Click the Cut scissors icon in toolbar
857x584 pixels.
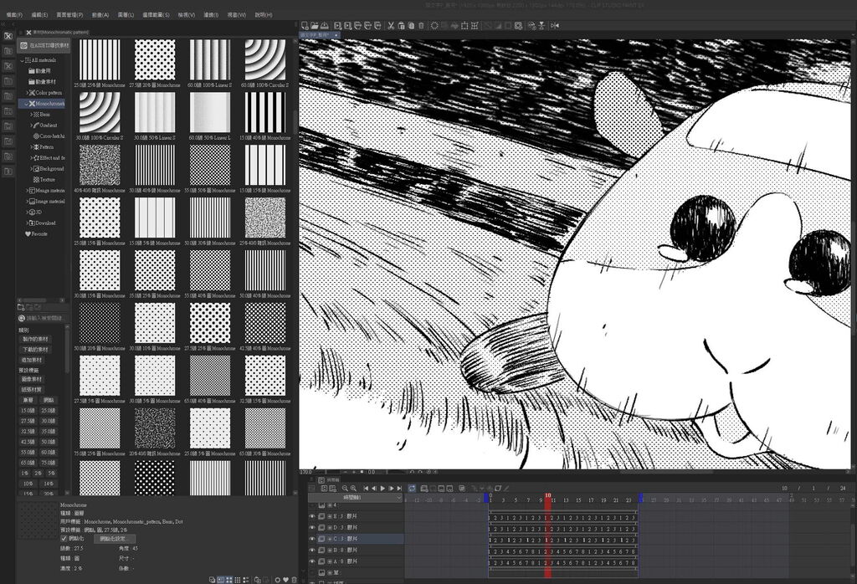(392, 25)
